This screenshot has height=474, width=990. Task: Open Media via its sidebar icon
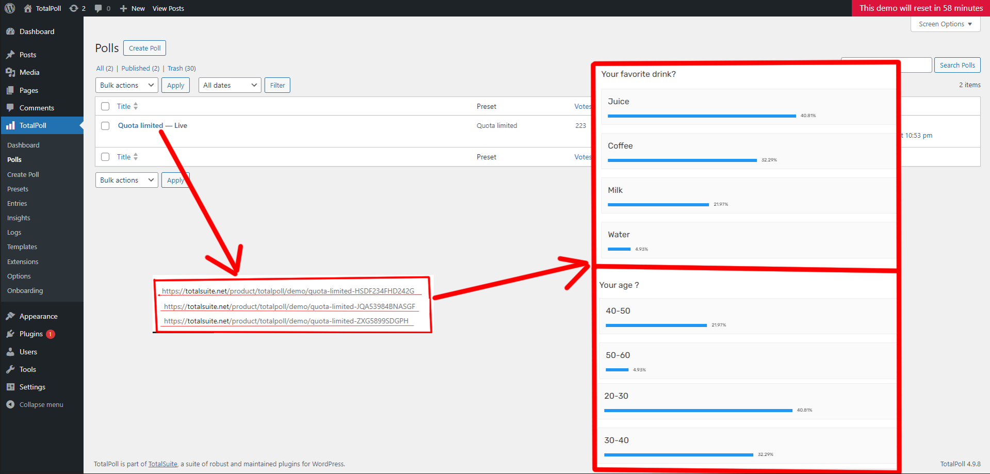click(x=10, y=72)
